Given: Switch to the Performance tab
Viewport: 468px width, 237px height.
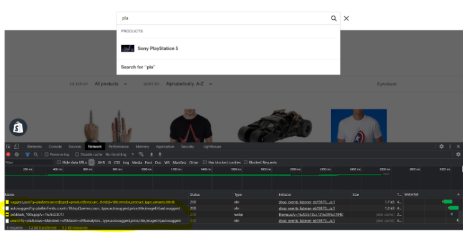Looking at the screenshot, I should (118, 147).
